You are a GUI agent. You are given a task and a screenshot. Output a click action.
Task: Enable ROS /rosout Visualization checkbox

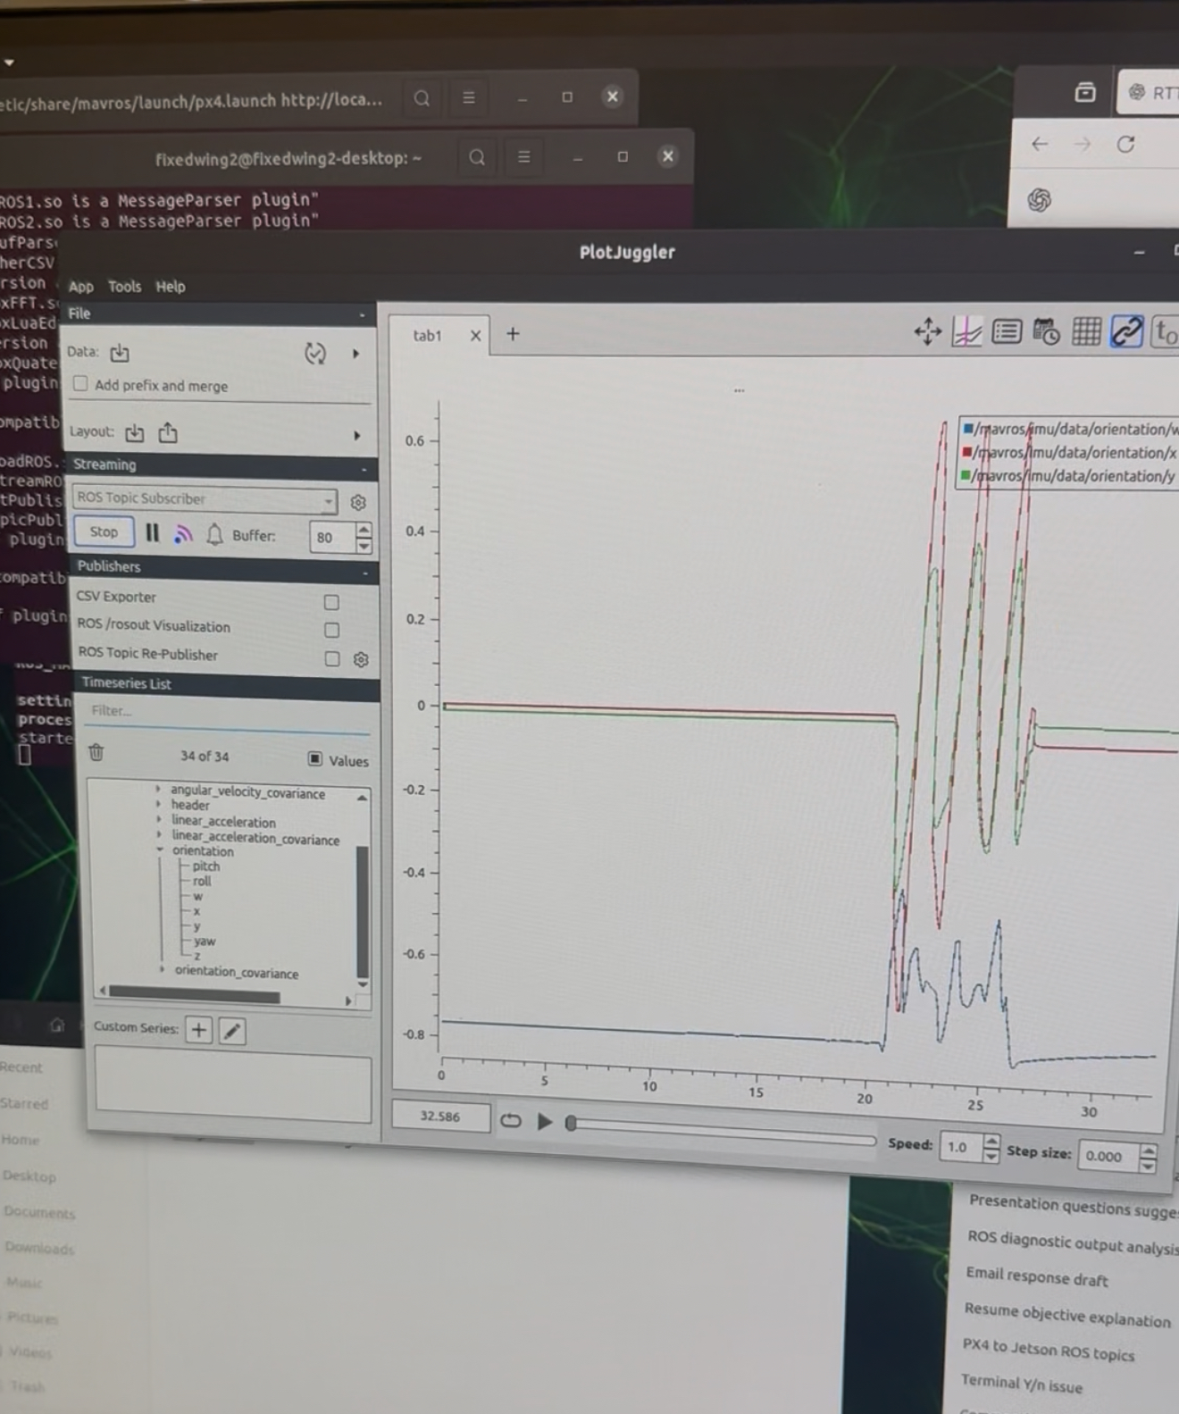coord(331,630)
